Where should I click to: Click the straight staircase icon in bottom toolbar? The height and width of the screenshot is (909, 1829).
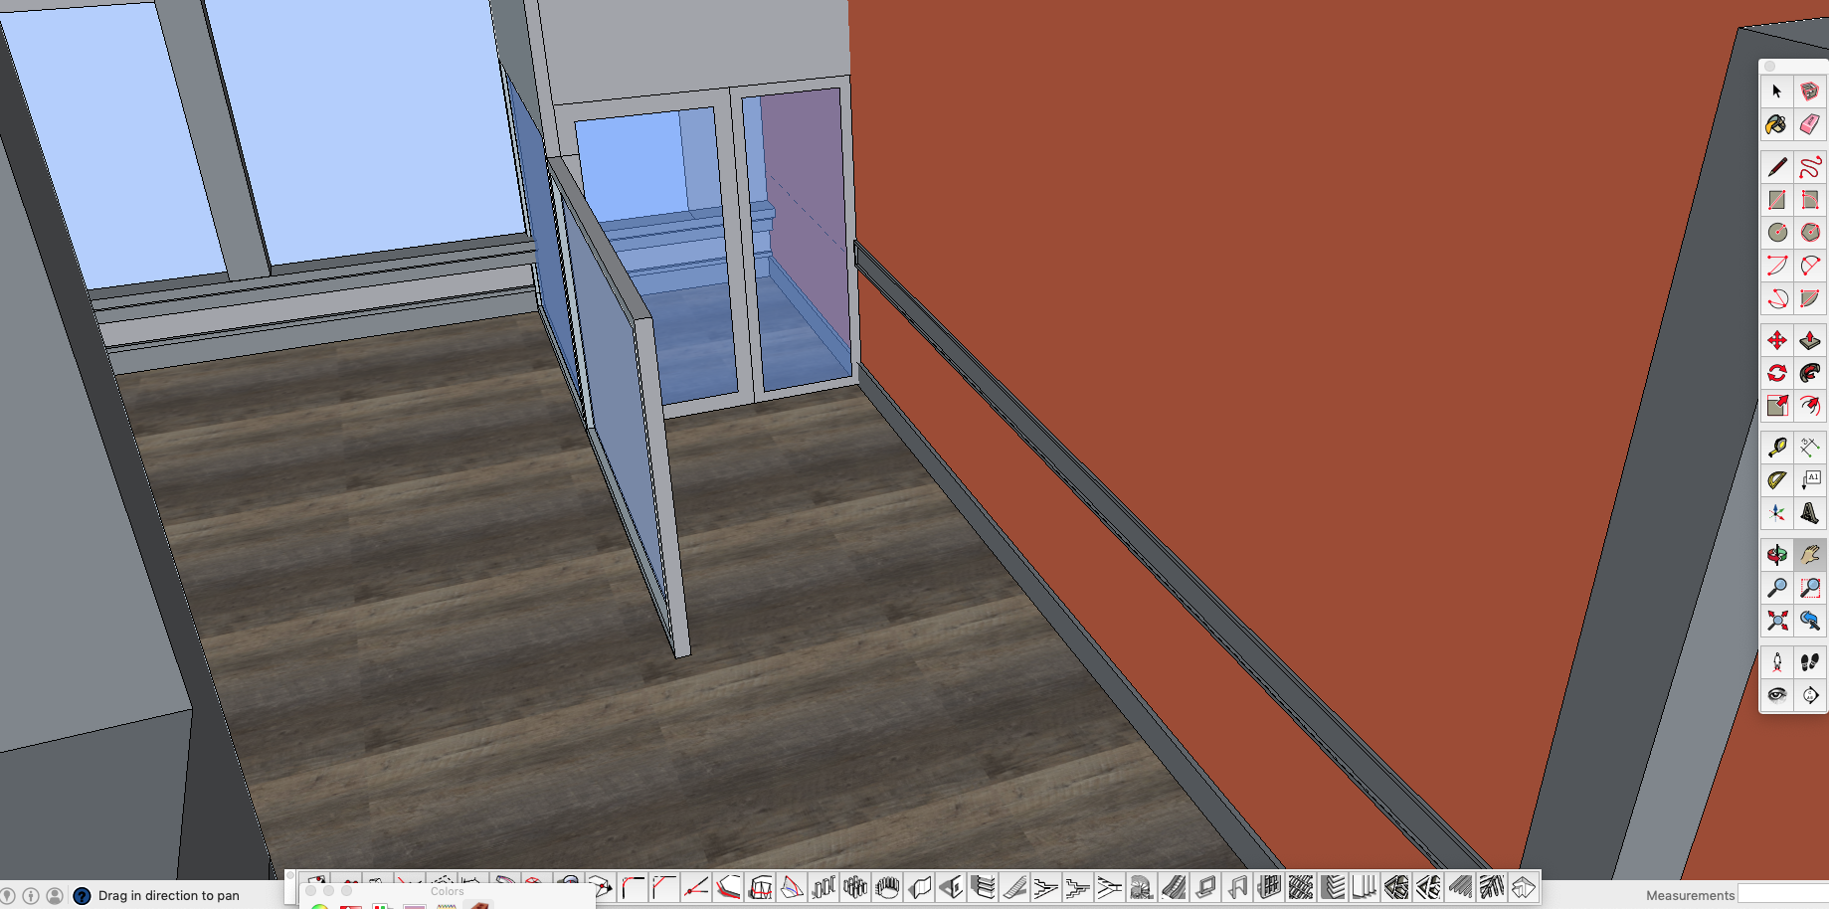tap(1014, 887)
